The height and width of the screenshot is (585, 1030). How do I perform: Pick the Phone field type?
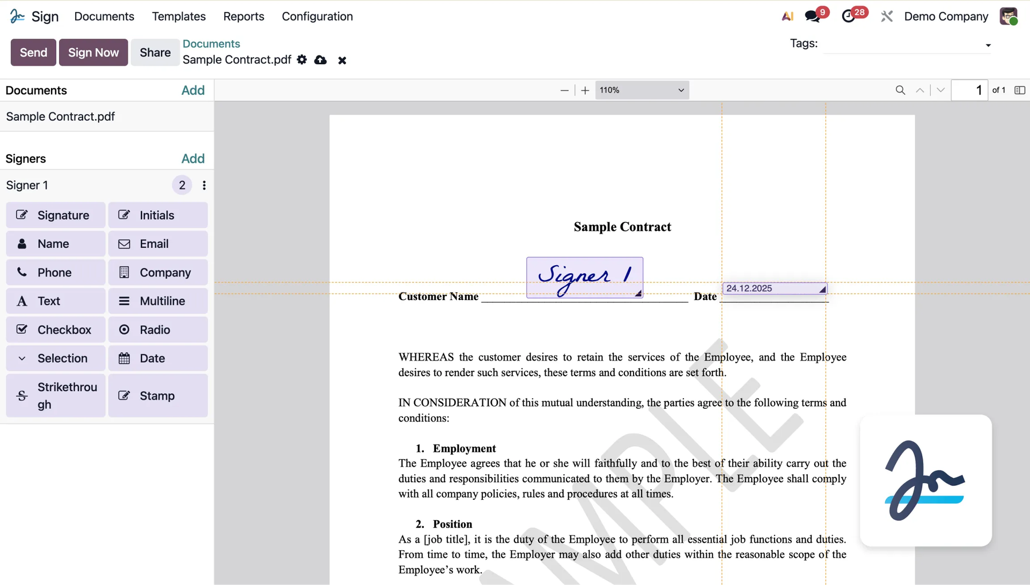pos(56,273)
